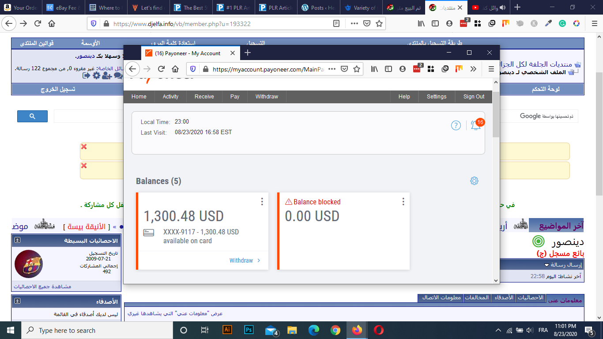The height and width of the screenshot is (339, 603).
Task: Bookmark Payoneer page with star icon
Action: [357, 69]
